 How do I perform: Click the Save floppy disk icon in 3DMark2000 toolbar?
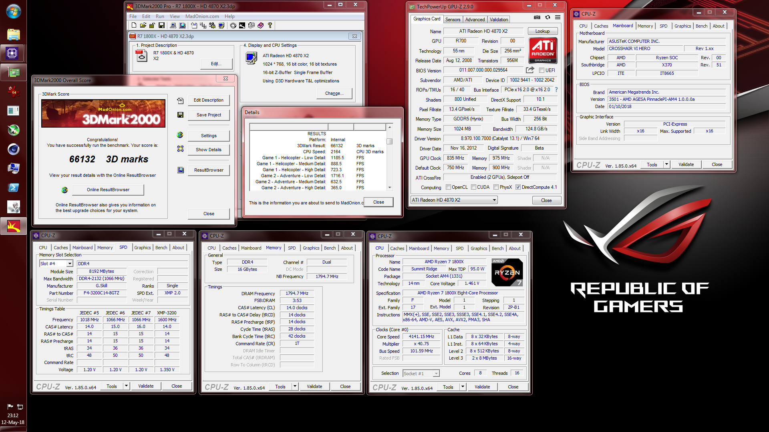pos(161,26)
